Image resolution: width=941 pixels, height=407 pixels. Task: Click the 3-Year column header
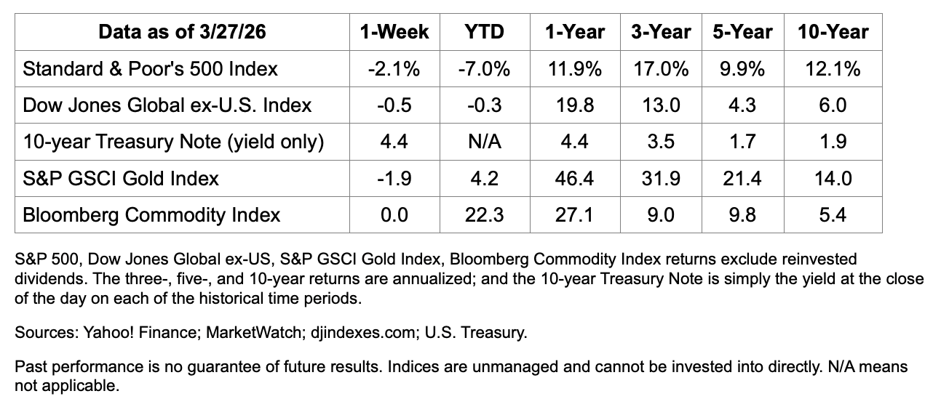(661, 32)
